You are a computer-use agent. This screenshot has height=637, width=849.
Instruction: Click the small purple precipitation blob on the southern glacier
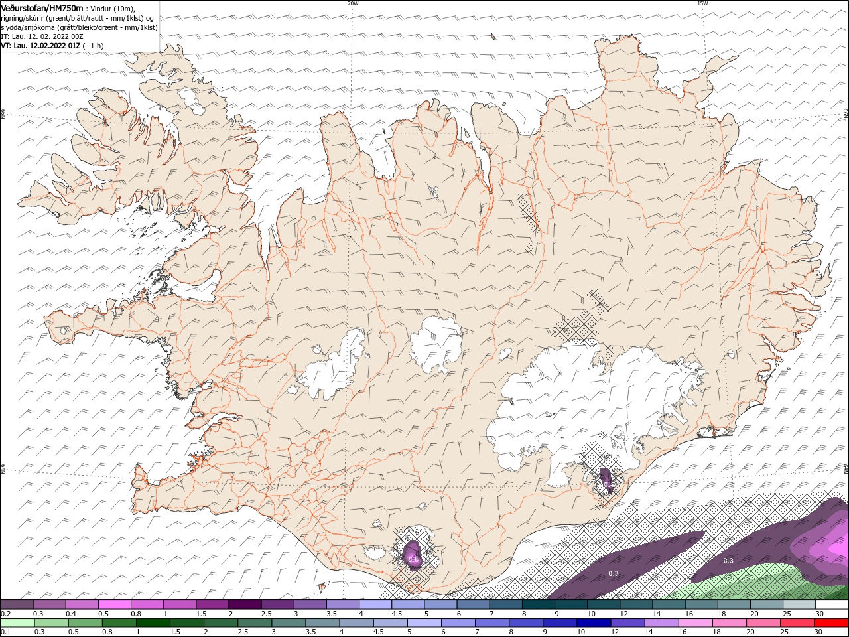point(413,555)
